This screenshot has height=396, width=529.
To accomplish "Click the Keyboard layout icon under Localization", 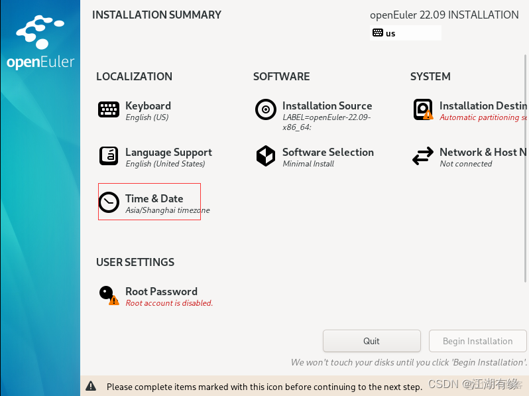I will 109,110.
